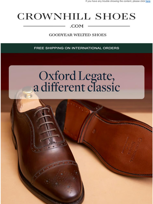
Task: Click the brass knob of the shoe tree
Action: 27,92
